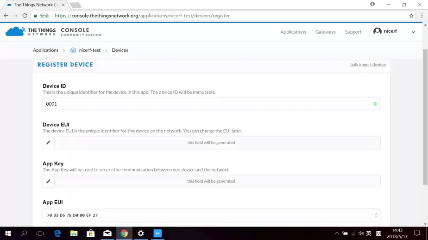The image size is (428, 240).
Task: Open Microsoft Edge from the taskbar
Action: click(57, 234)
